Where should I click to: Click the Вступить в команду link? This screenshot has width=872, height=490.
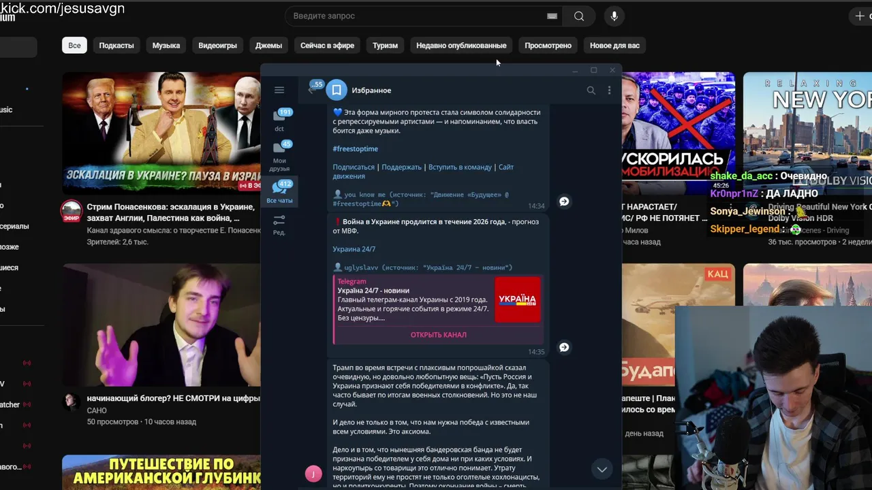460,167
